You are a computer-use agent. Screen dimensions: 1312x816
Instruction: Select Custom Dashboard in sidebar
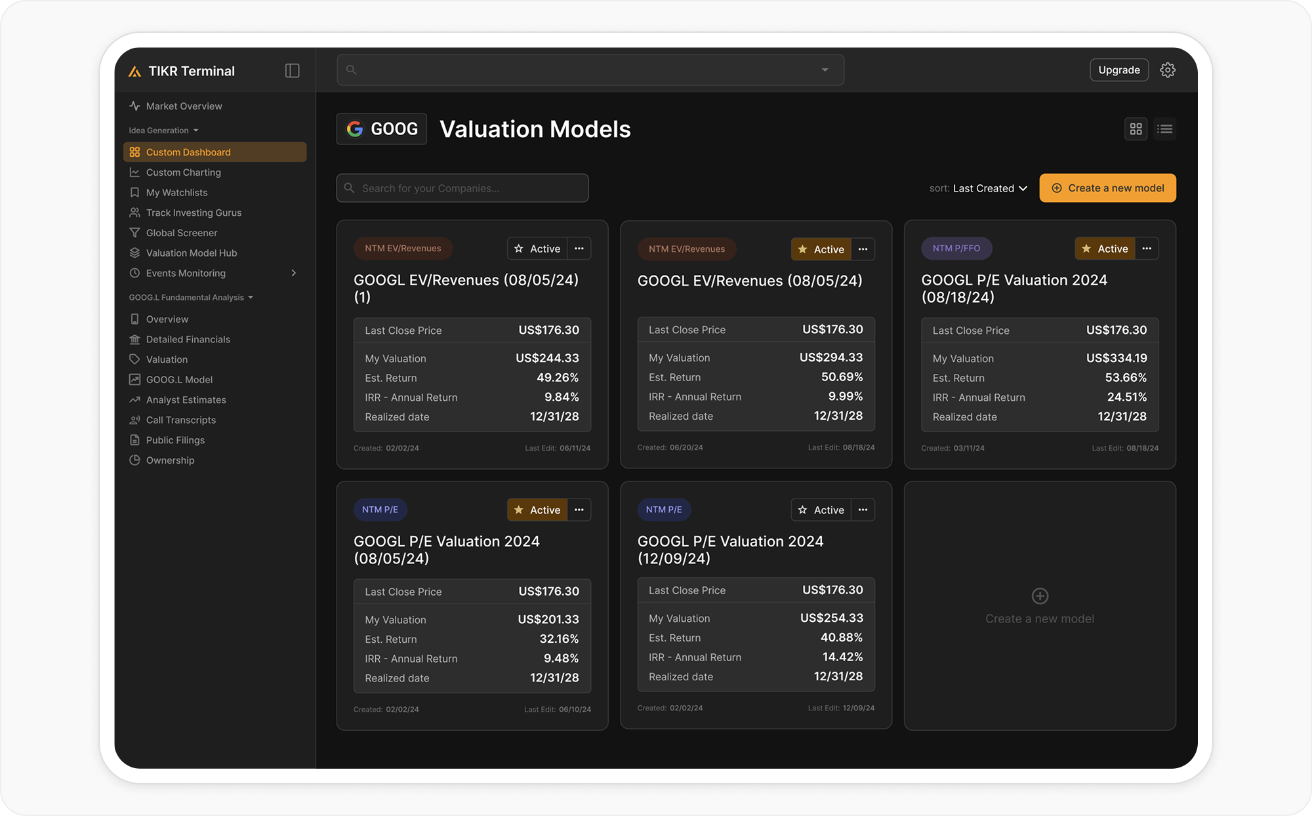click(x=215, y=152)
